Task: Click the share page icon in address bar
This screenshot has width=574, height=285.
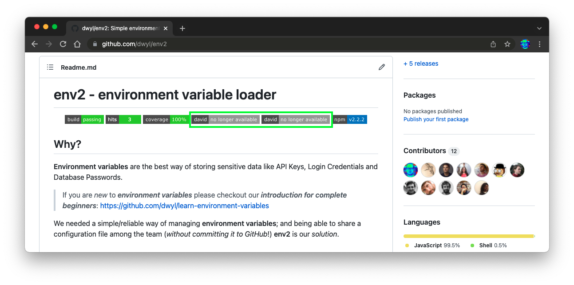Action: pyautogui.click(x=493, y=44)
